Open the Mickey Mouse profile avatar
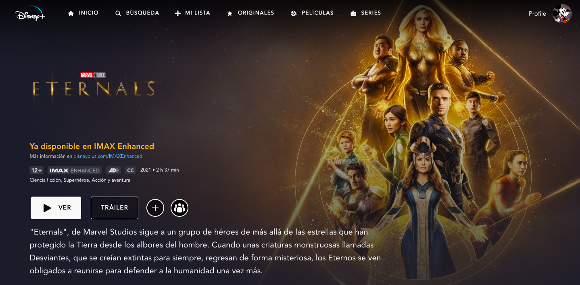580x285 pixels. point(562,14)
